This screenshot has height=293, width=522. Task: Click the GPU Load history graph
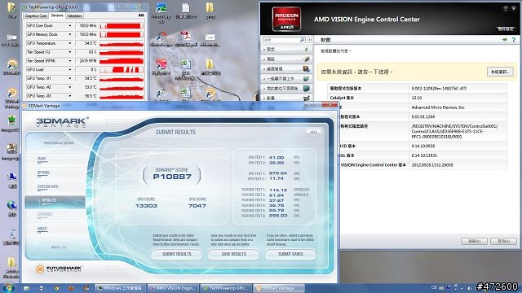pos(122,69)
